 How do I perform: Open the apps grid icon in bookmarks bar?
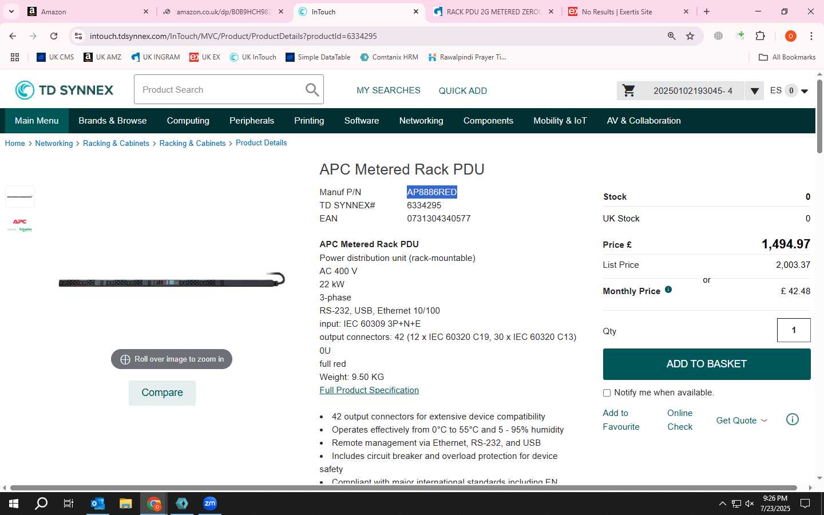[15, 57]
